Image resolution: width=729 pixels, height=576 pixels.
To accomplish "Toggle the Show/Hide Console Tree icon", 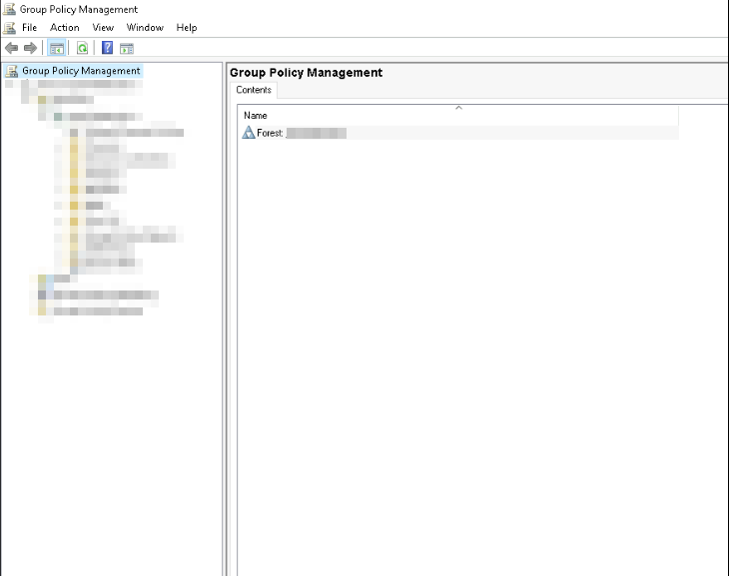I will (57, 48).
